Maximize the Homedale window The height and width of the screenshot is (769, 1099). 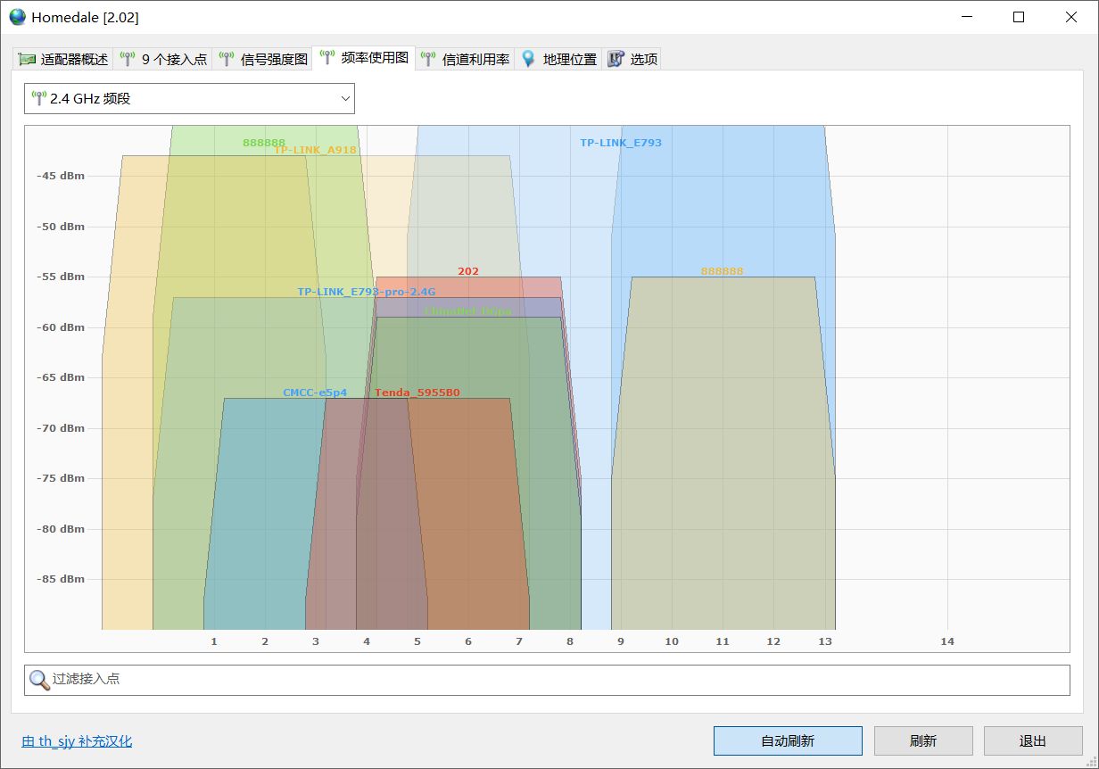point(1019,17)
